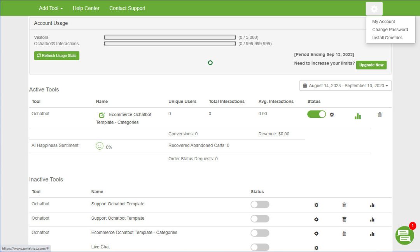This screenshot has width=420, height=252.
Task: Click the Refresh Usage Stats button
Action: pyautogui.click(x=57, y=56)
